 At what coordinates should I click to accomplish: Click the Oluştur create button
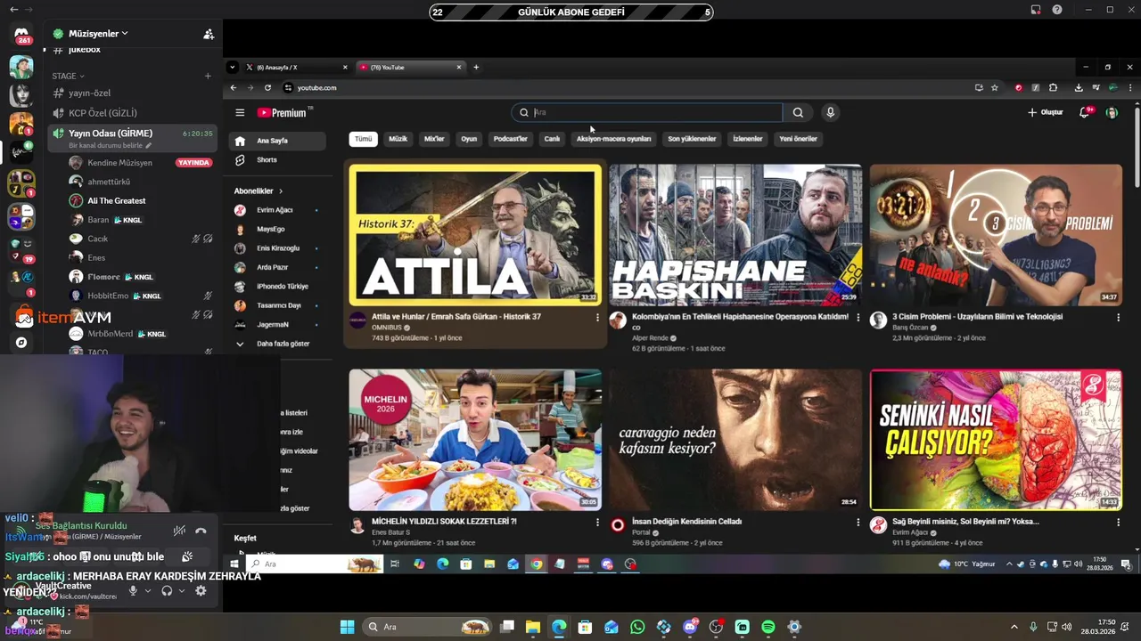(x=1046, y=112)
